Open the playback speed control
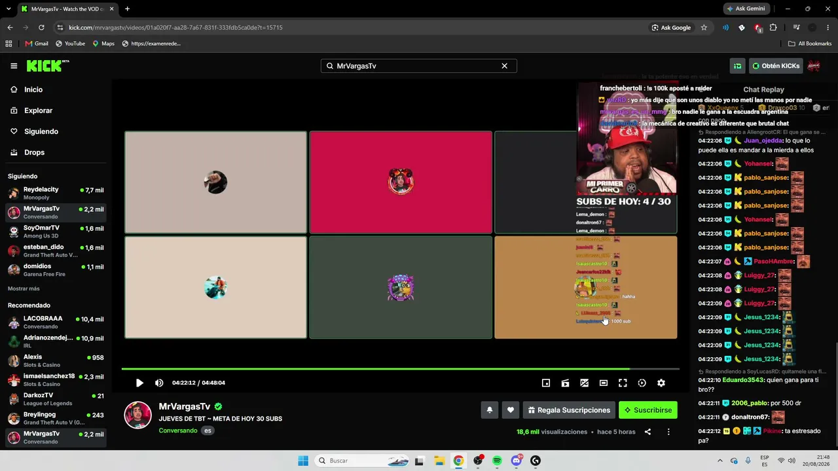This screenshot has height=471, width=838. (642, 383)
